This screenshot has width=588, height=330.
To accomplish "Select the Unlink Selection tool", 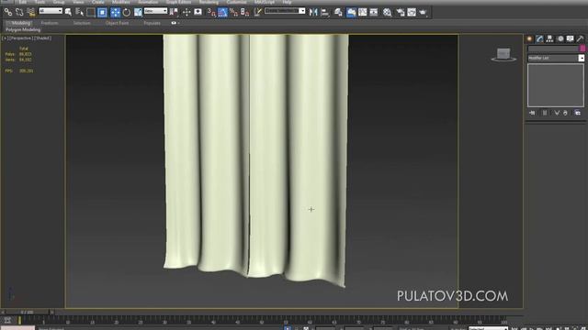I will (x=19, y=12).
